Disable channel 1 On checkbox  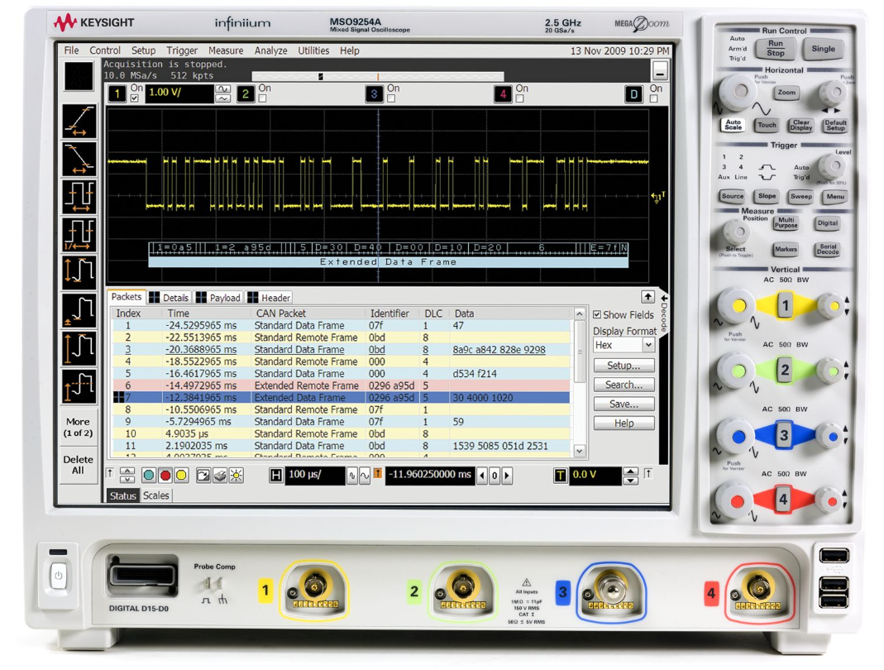pyautogui.click(x=135, y=99)
